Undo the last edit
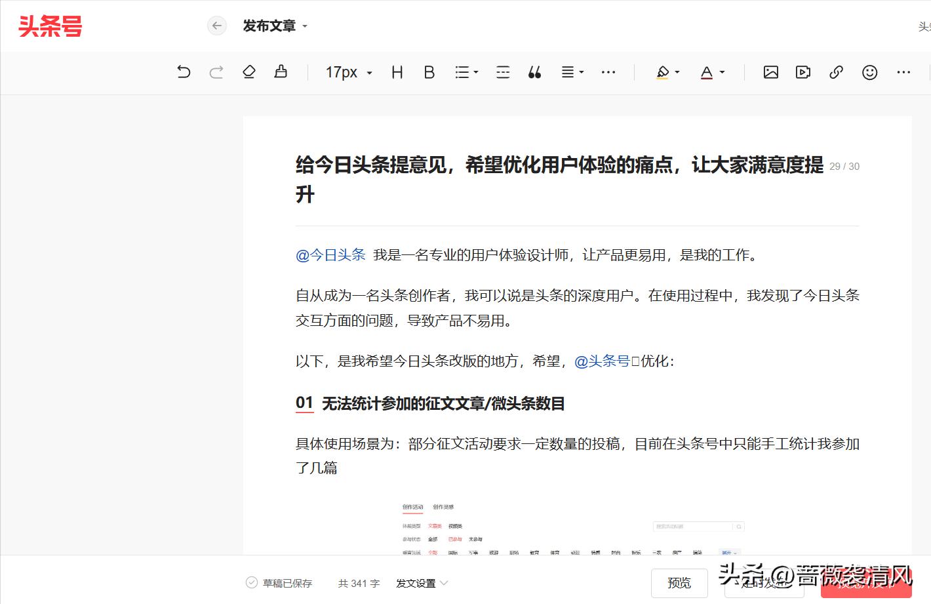This screenshot has height=604, width=931. coord(183,72)
